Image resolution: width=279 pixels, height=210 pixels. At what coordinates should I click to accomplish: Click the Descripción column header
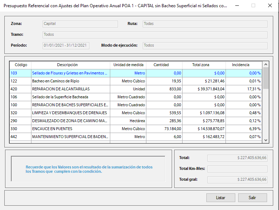67,65
